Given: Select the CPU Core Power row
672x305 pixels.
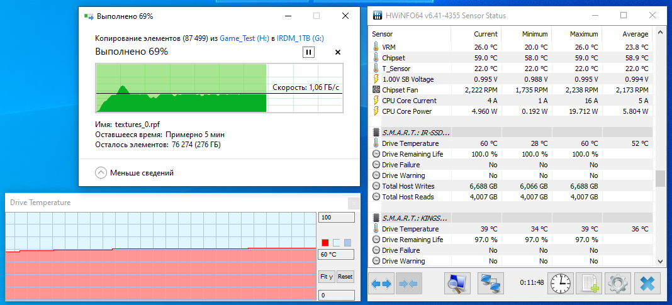Looking at the screenshot, I should [x=511, y=111].
